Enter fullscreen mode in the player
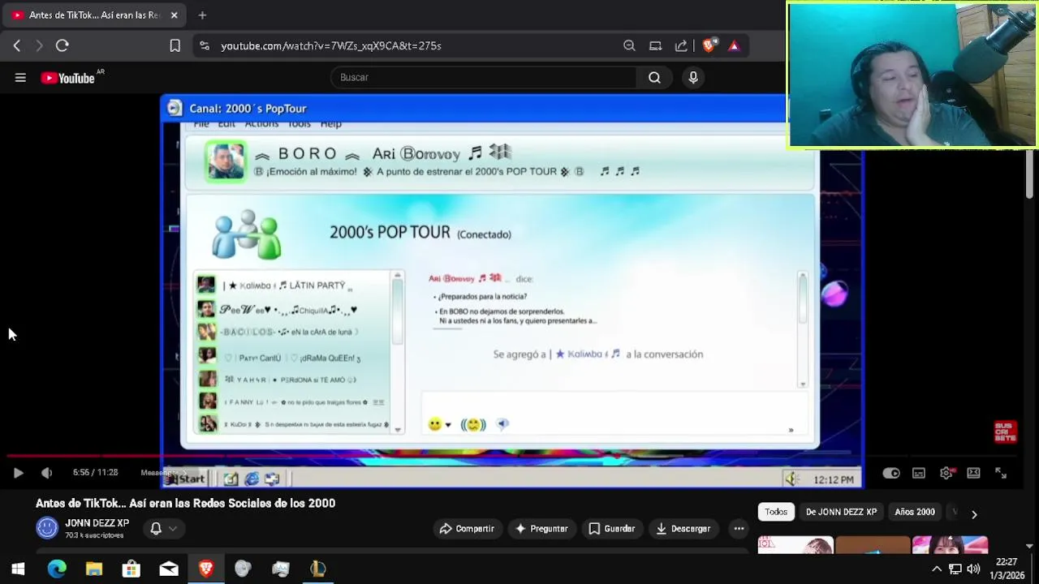Image resolution: width=1039 pixels, height=584 pixels. click(1001, 473)
